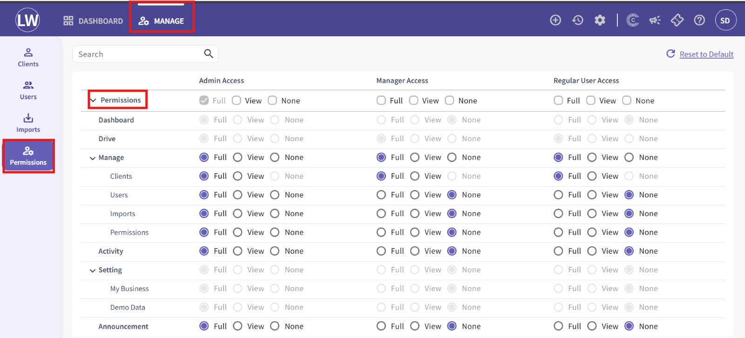This screenshot has width=745, height=338.
Task: Click the Drive row label
Action: pyautogui.click(x=107, y=138)
